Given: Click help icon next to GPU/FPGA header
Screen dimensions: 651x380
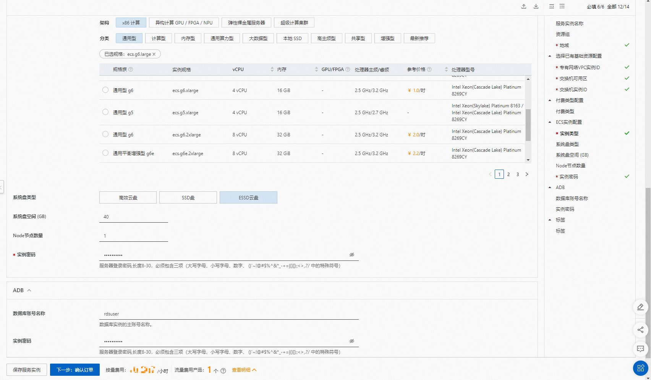Looking at the screenshot, I should click(x=348, y=70).
